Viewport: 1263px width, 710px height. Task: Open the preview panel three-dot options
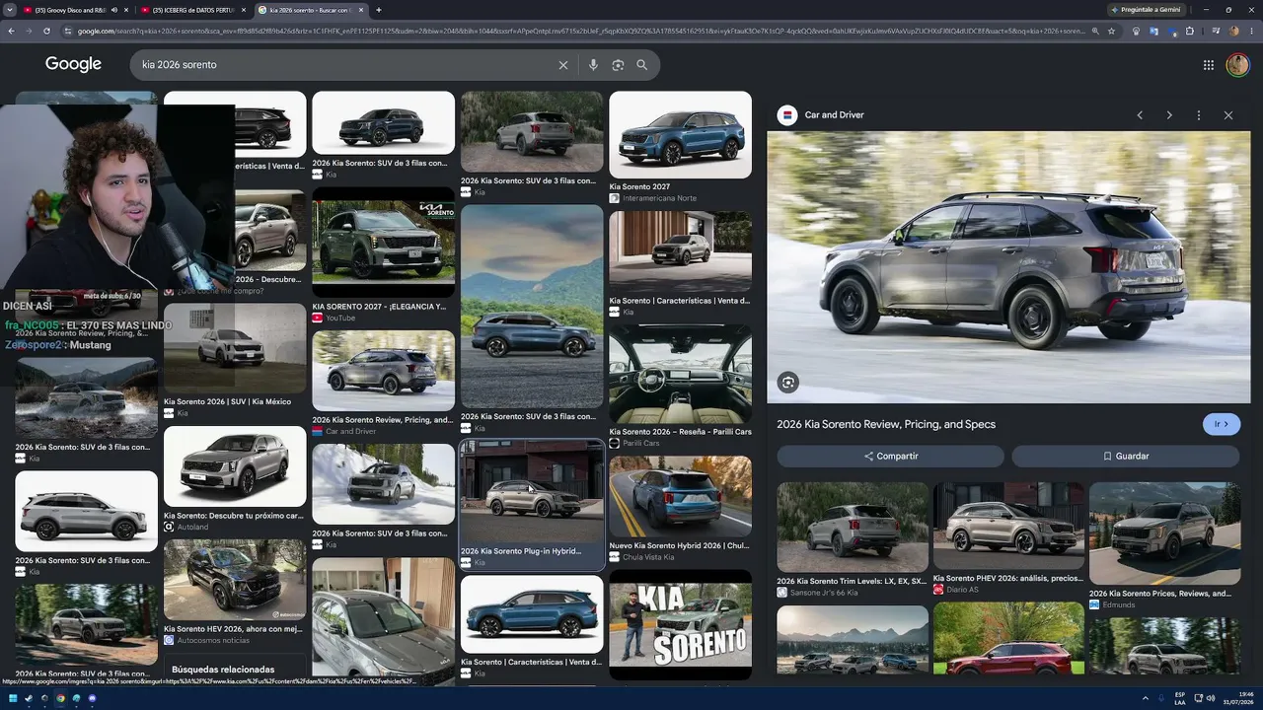[1199, 115]
